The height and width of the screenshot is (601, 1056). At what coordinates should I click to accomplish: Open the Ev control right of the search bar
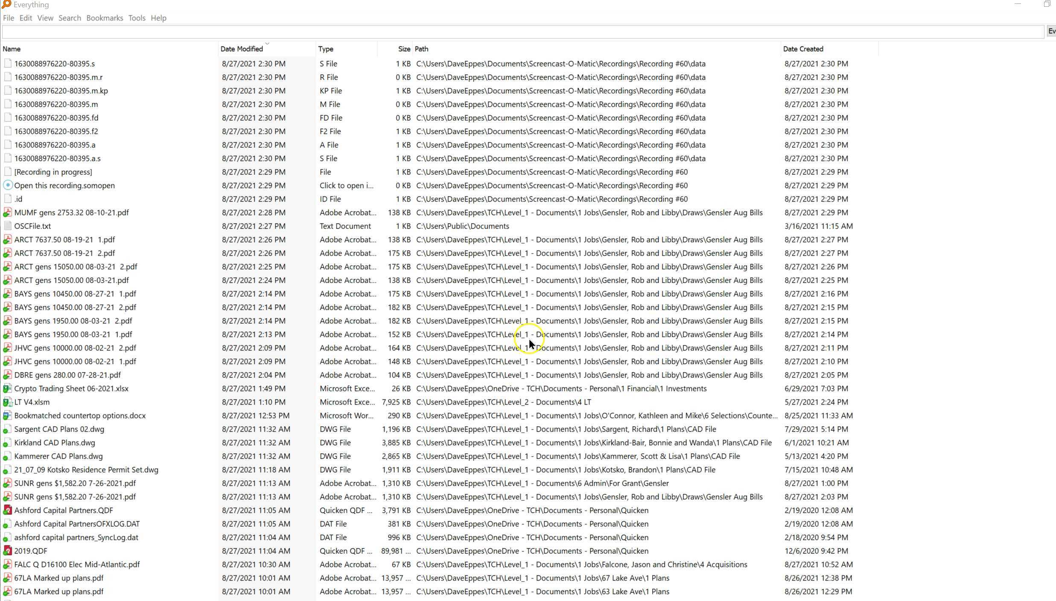(x=1051, y=30)
